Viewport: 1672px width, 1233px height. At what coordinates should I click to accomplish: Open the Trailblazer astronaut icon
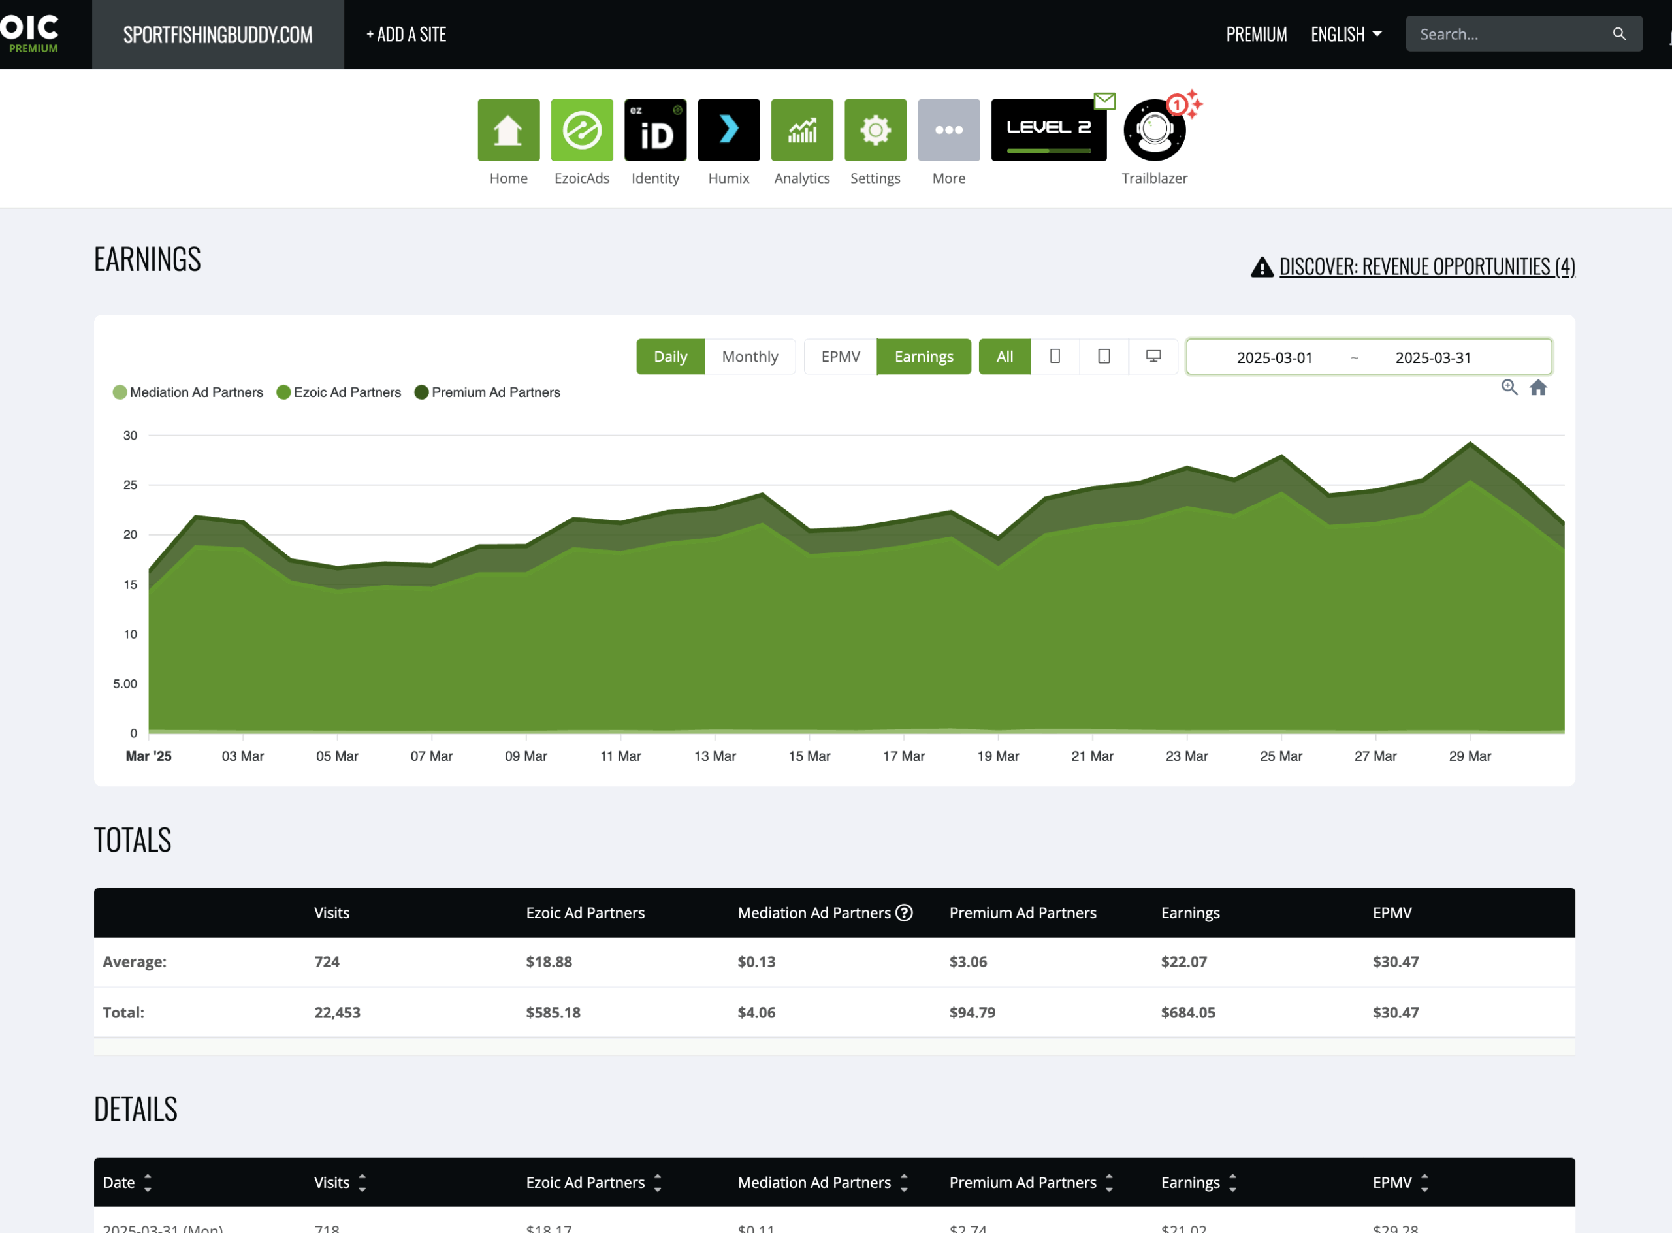click(1154, 130)
